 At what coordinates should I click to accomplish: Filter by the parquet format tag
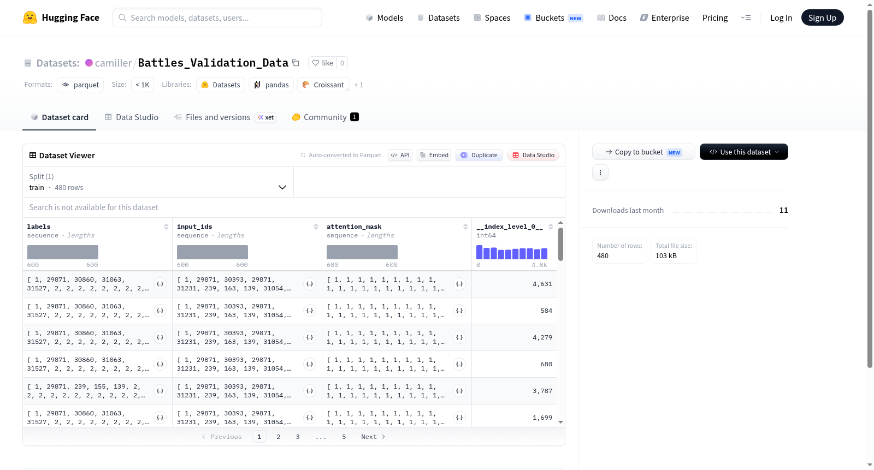coord(80,85)
